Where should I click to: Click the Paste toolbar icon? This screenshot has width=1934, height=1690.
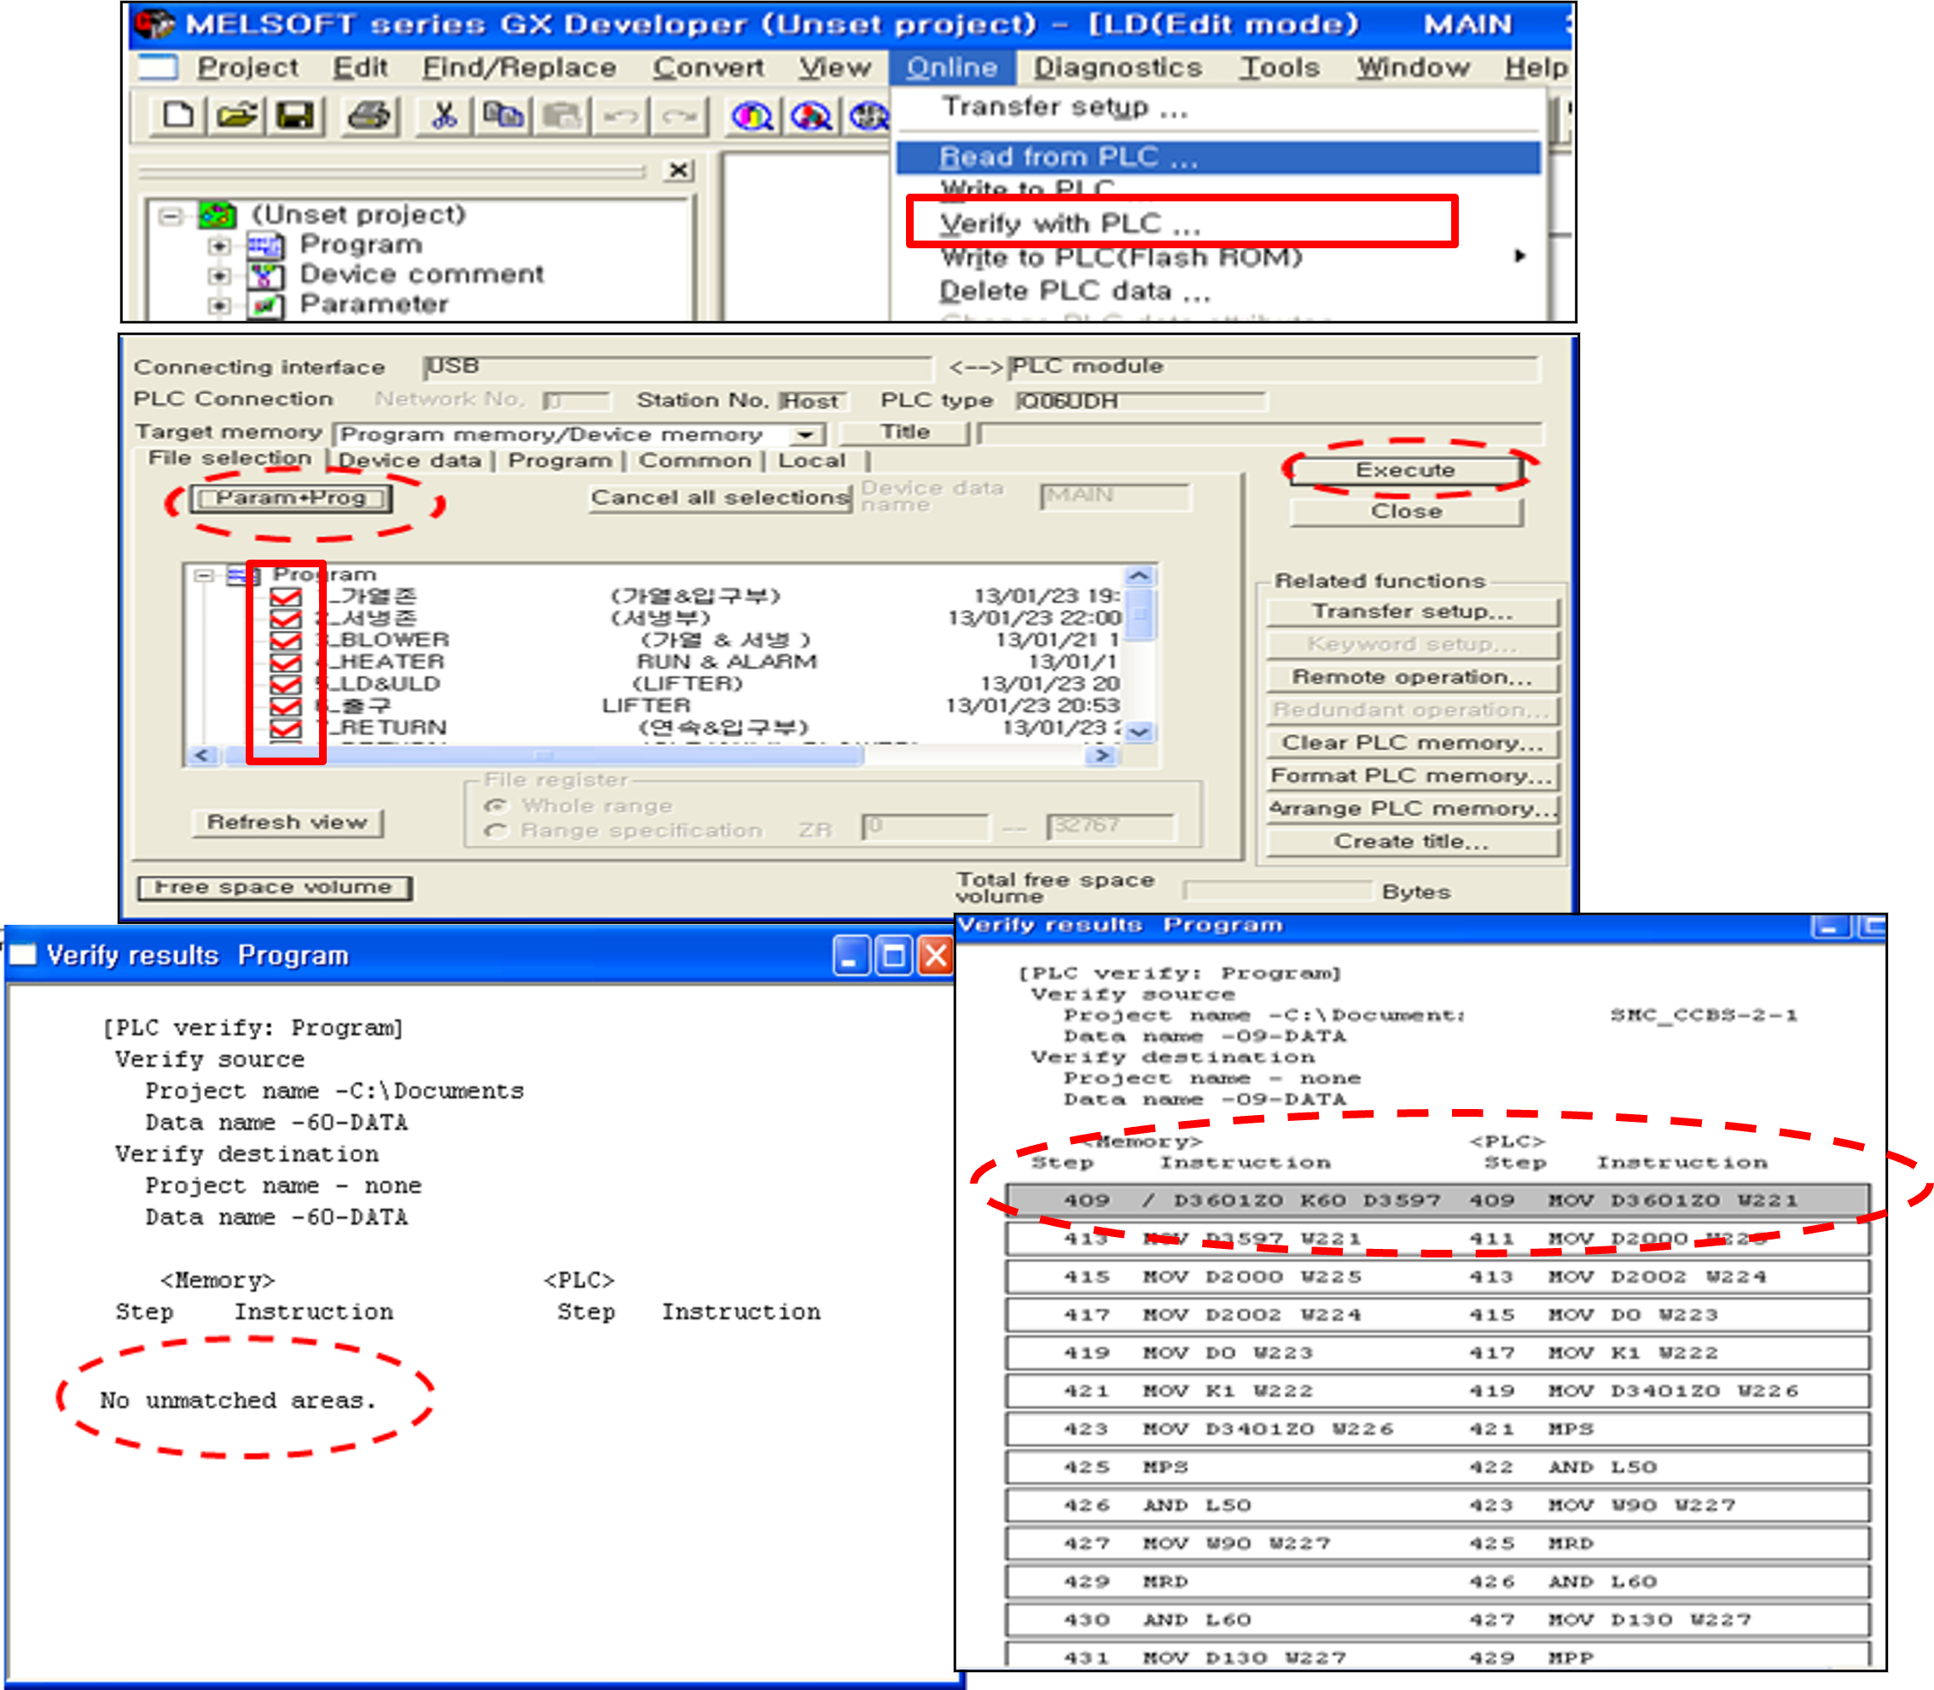[x=562, y=116]
